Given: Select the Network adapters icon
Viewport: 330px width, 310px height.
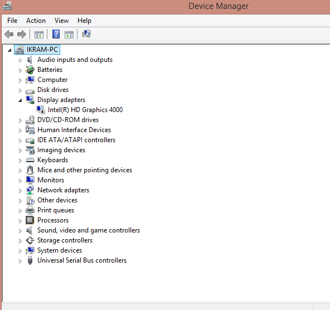Looking at the screenshot, I should coord(30,190).
